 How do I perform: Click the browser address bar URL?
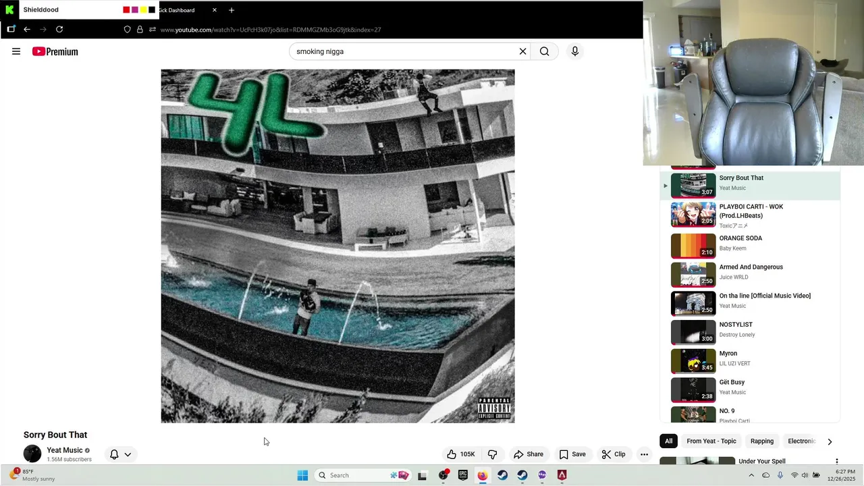click(270, 30)
